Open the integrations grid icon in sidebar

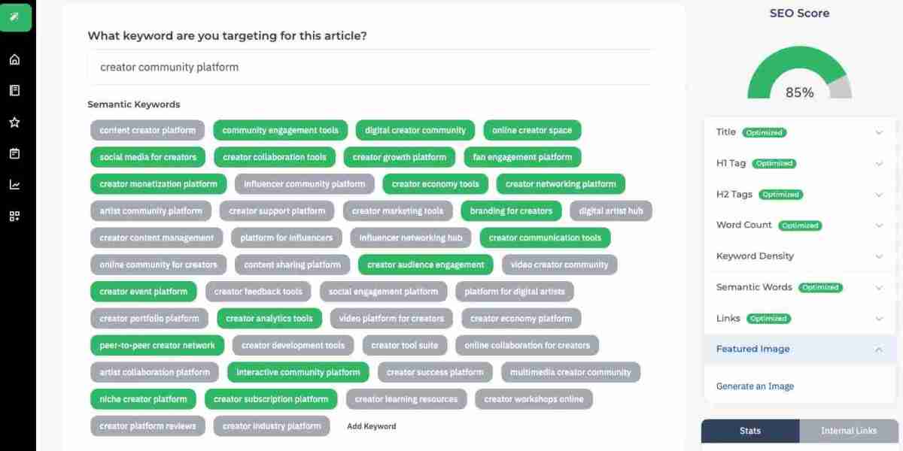14,216
